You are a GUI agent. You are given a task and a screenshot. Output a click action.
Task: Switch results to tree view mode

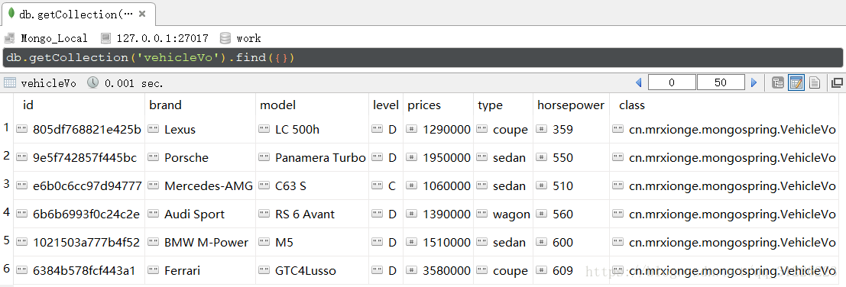pyautogui.click(x=777, y=83)
